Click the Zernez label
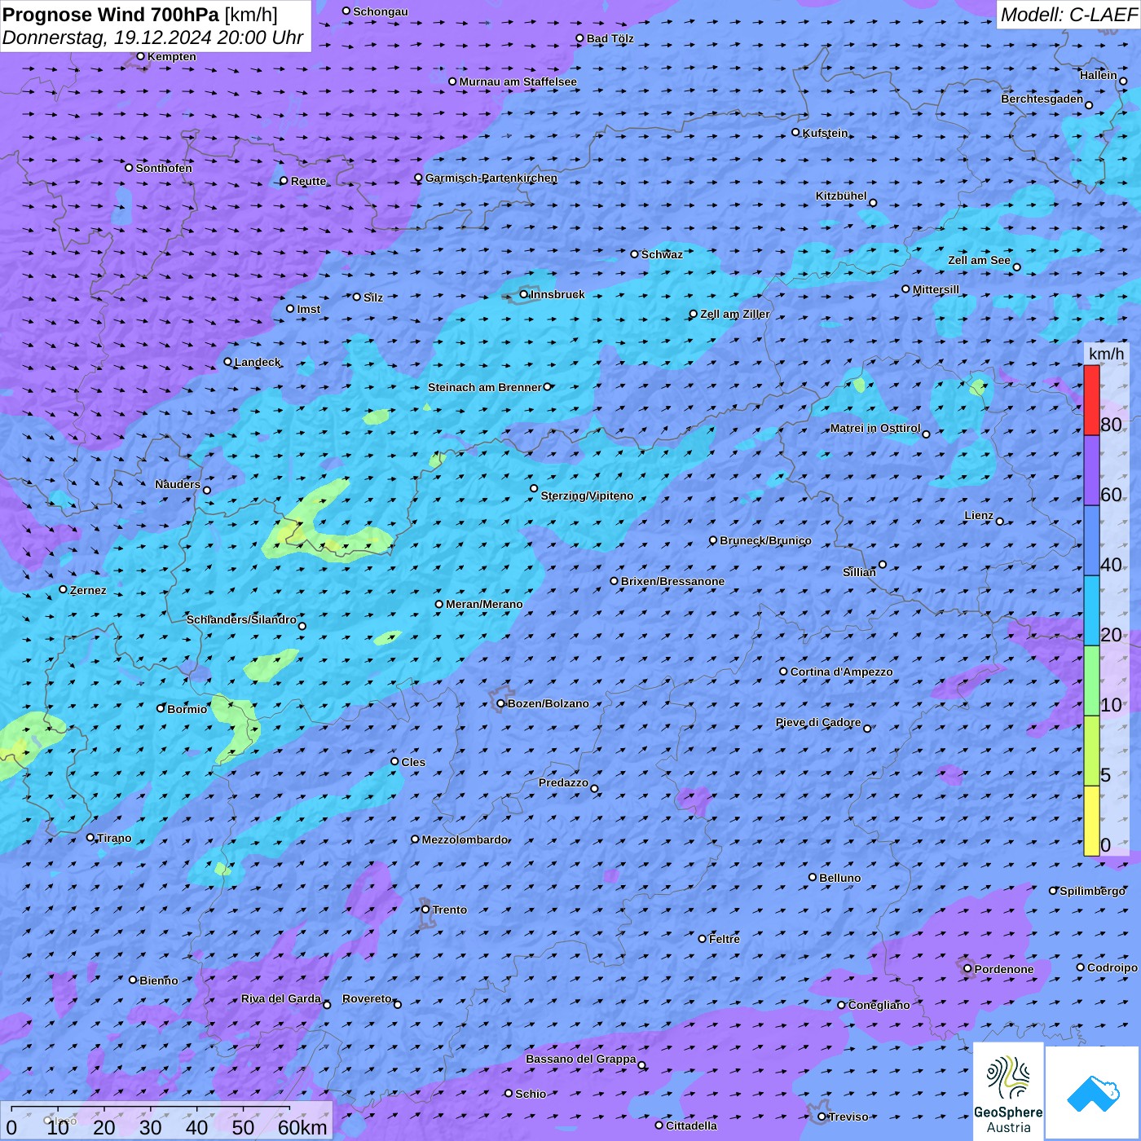The height and width of the screenshot is (1141, 1141). tap(88, 590)
